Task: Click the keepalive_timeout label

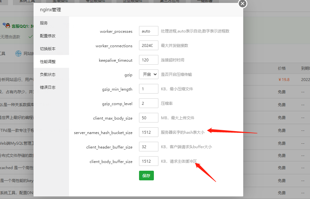Action: click(x=116, y=60)
